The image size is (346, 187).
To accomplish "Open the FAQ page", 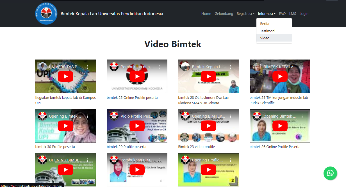I will [282, 14].
